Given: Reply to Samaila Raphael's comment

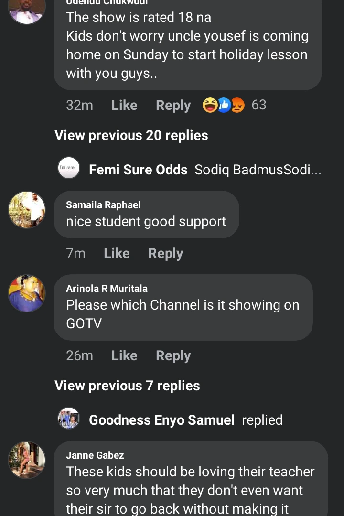Looking at the screenshot, I should 165,253.
